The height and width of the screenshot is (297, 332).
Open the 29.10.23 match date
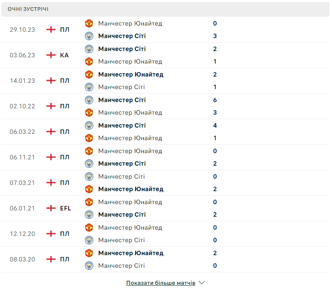tap(22, 30)
